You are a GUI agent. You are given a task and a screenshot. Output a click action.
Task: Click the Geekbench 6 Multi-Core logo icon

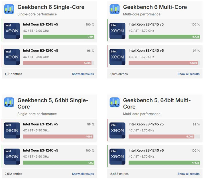pos(115,9)
